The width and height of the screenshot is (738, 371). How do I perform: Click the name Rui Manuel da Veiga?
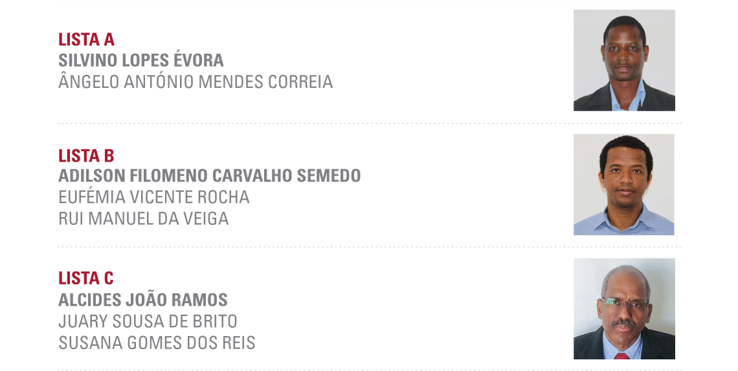[x=144, y=218]
